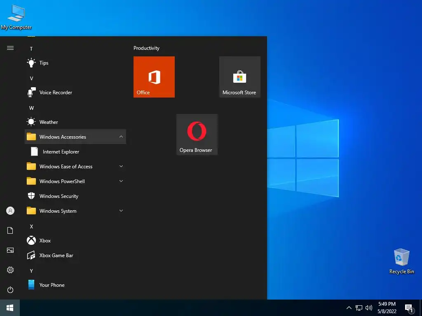Click the letter W section header
The width and height of the screenshot is (422, 316).
pyautogui.click(x=31, y=108)
